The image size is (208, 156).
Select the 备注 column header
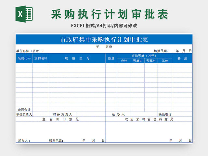tap(182, 58)
